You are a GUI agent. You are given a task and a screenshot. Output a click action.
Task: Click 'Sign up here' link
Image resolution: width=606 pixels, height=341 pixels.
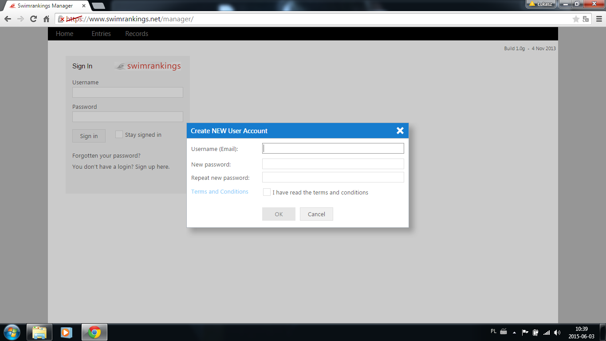click(152, 167)
